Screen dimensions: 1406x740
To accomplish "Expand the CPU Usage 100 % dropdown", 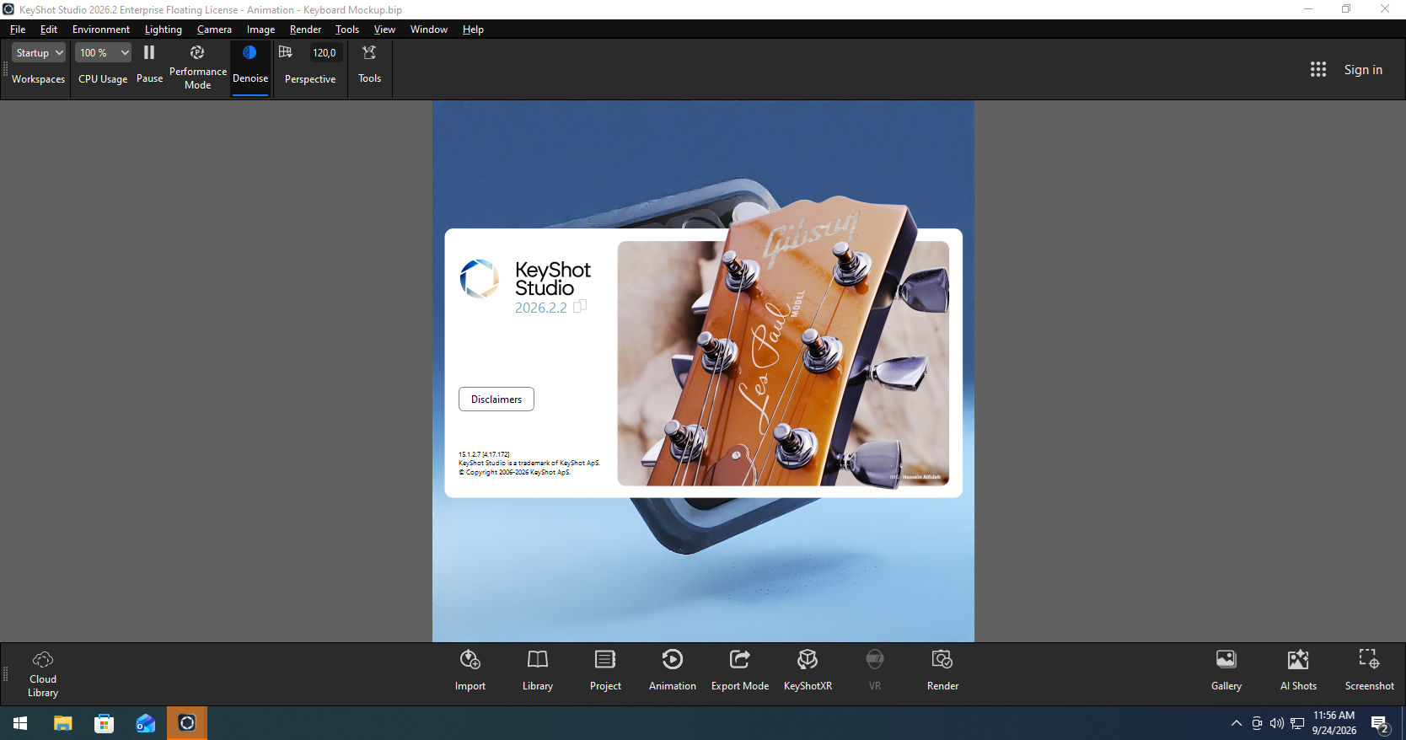I will (103, 52).
